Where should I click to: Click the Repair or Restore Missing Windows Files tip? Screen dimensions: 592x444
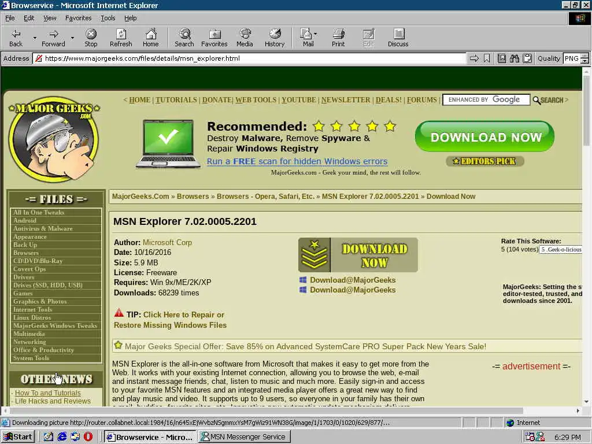(x=171, y=320)
